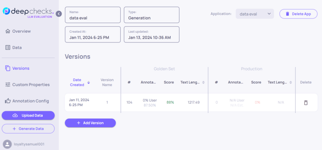Image resolution: width=322 pixels, height=150 pixels.
Task: Click the version name value 1
Action: (107, 102)
